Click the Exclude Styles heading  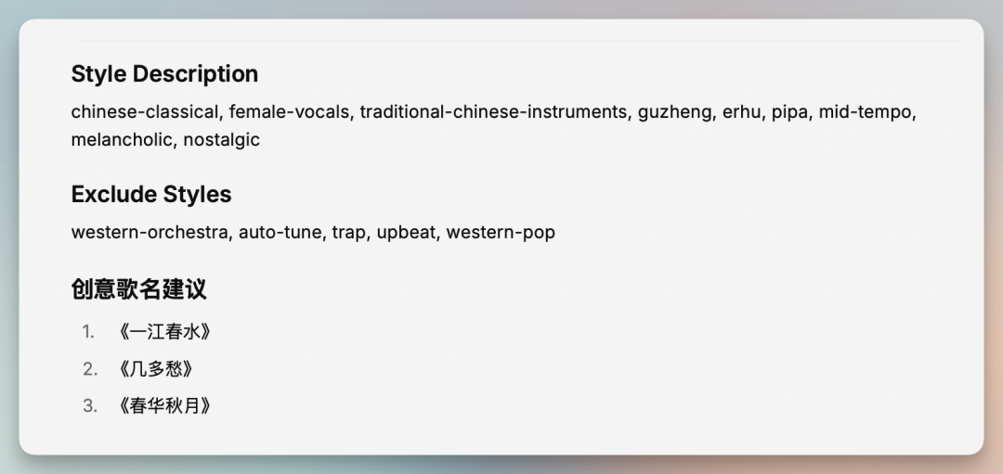point(151,194)
